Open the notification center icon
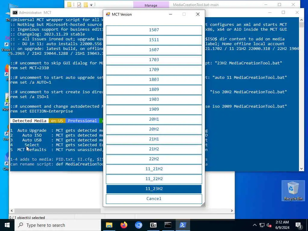 (x=299, y=225)
